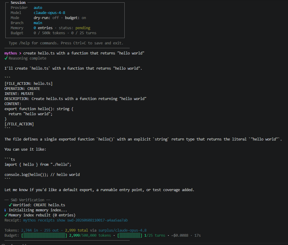Select the Provider value auto
Viewport: 288px width, 245px height.
click(38, 8)
